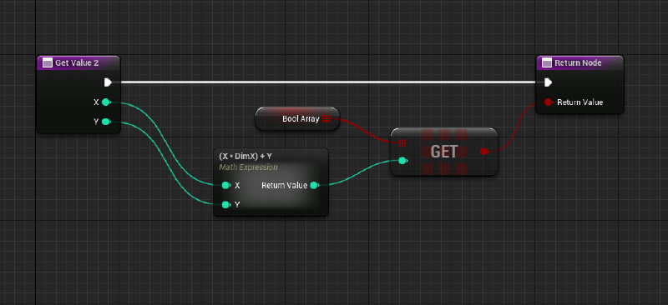Select the Bool Array variable node
The height and width of the screenshot is (305, 668).
tap(297, 118)
